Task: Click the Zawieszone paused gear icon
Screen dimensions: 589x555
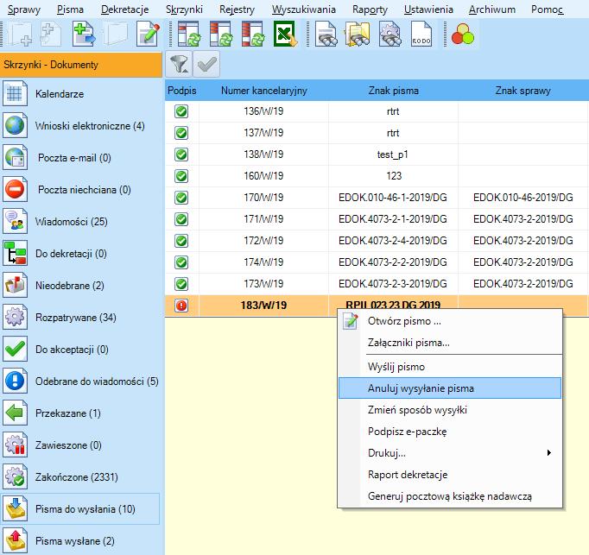Action: point(15,445)
